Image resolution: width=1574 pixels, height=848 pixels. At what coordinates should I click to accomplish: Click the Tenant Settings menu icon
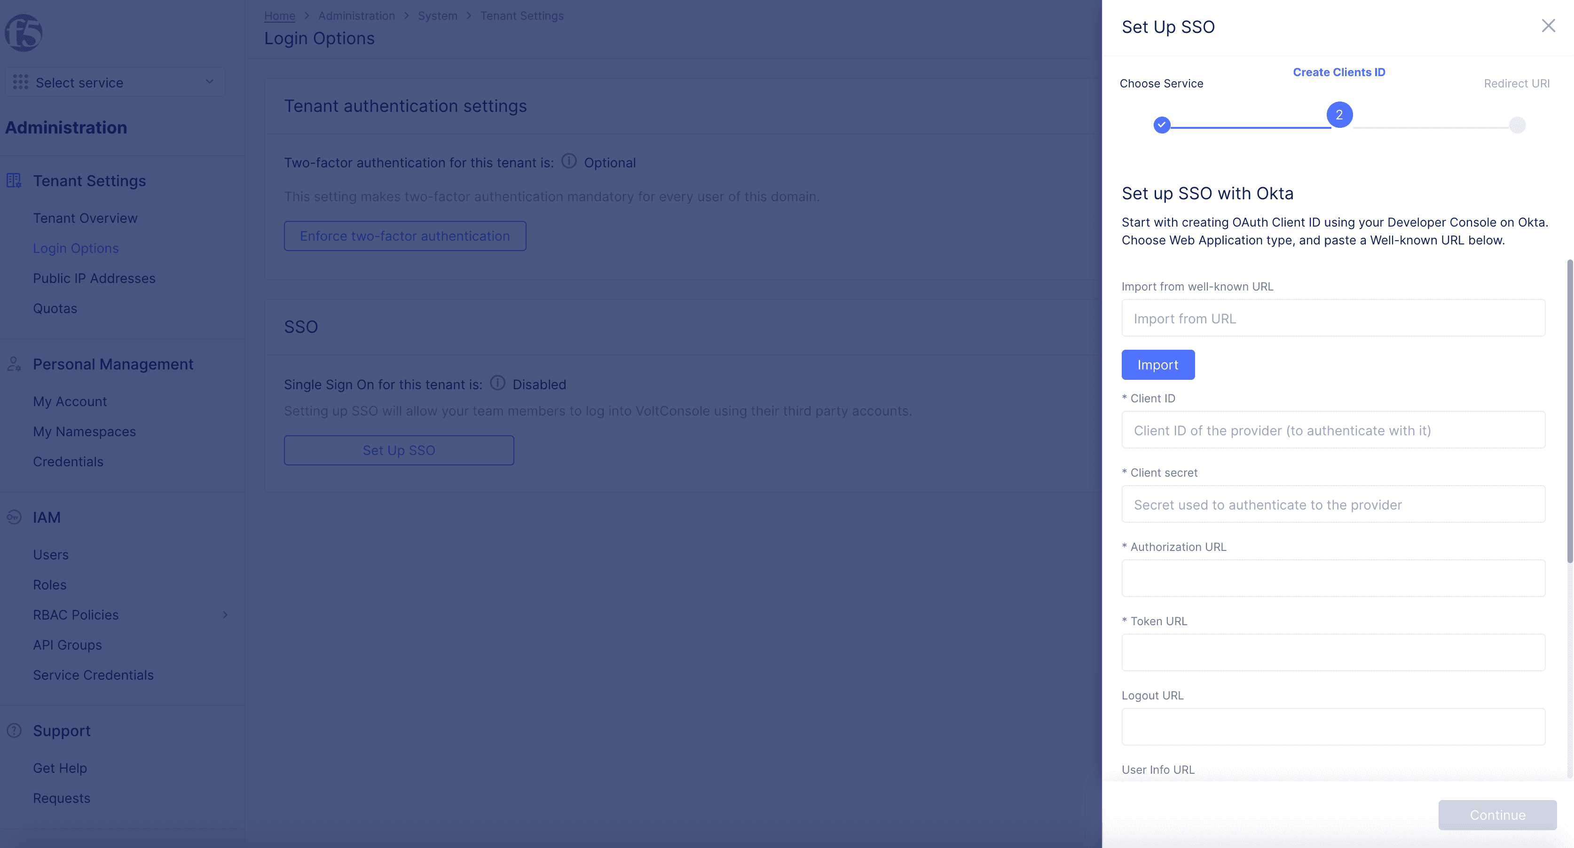click(14, 181)
